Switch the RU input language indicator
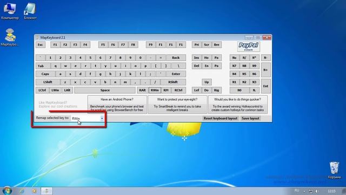 click(x=297, y=191)
